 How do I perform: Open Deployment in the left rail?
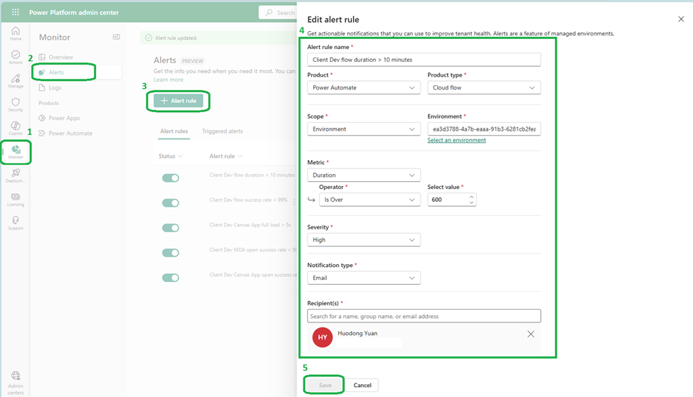tap(16, 175)
